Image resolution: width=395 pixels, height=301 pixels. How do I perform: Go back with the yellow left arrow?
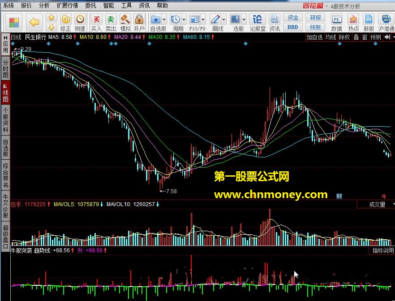pos(34,22)
